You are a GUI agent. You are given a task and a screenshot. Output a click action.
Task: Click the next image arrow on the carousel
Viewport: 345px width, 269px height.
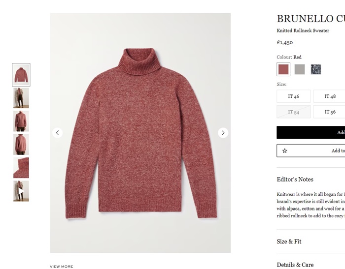pyautogui.click(x=223, y=133)
